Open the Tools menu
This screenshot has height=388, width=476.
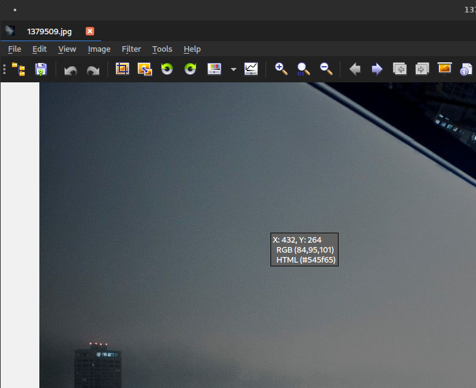pyautogui.click(x=162, y=49)
